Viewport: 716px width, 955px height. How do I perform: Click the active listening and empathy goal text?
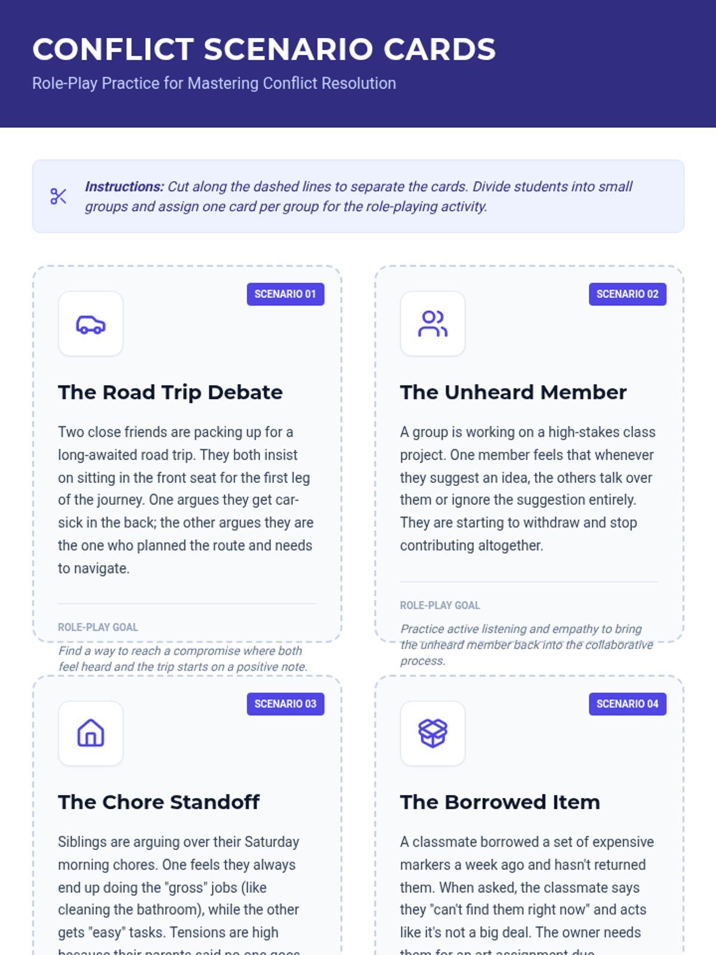tap(526, 645)
